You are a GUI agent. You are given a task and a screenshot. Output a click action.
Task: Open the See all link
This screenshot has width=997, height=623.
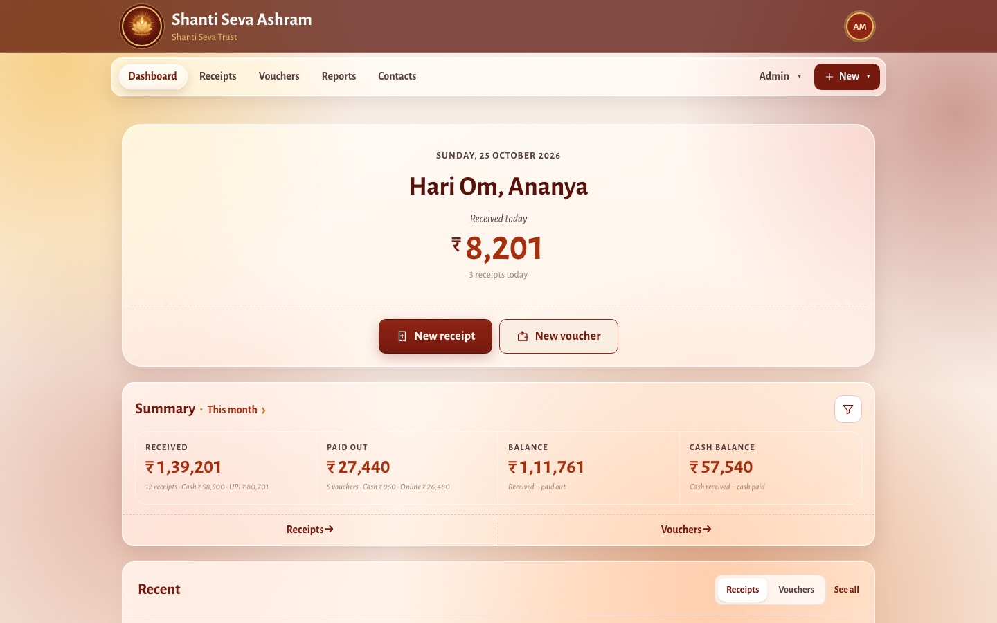(847, 590)
